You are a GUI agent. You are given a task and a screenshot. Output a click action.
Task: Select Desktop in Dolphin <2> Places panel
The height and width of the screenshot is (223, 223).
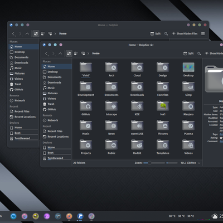[x=57, y=72]
